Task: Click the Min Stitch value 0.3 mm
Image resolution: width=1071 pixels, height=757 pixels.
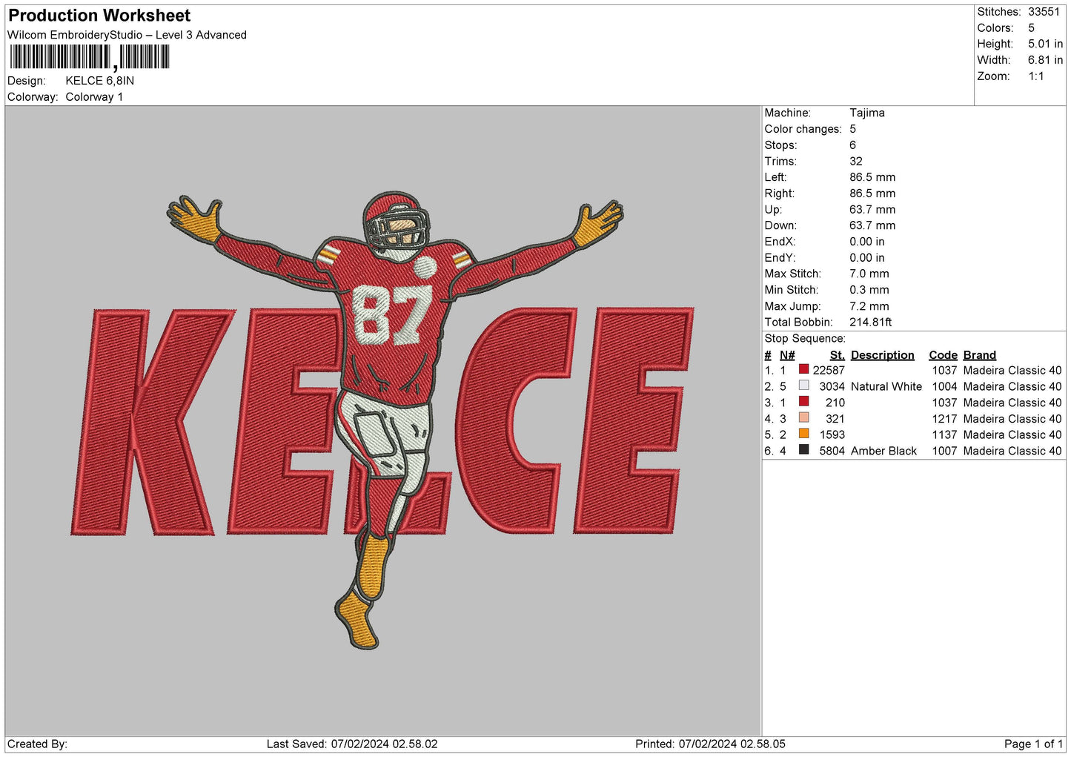Action: [x=869, y=290]
